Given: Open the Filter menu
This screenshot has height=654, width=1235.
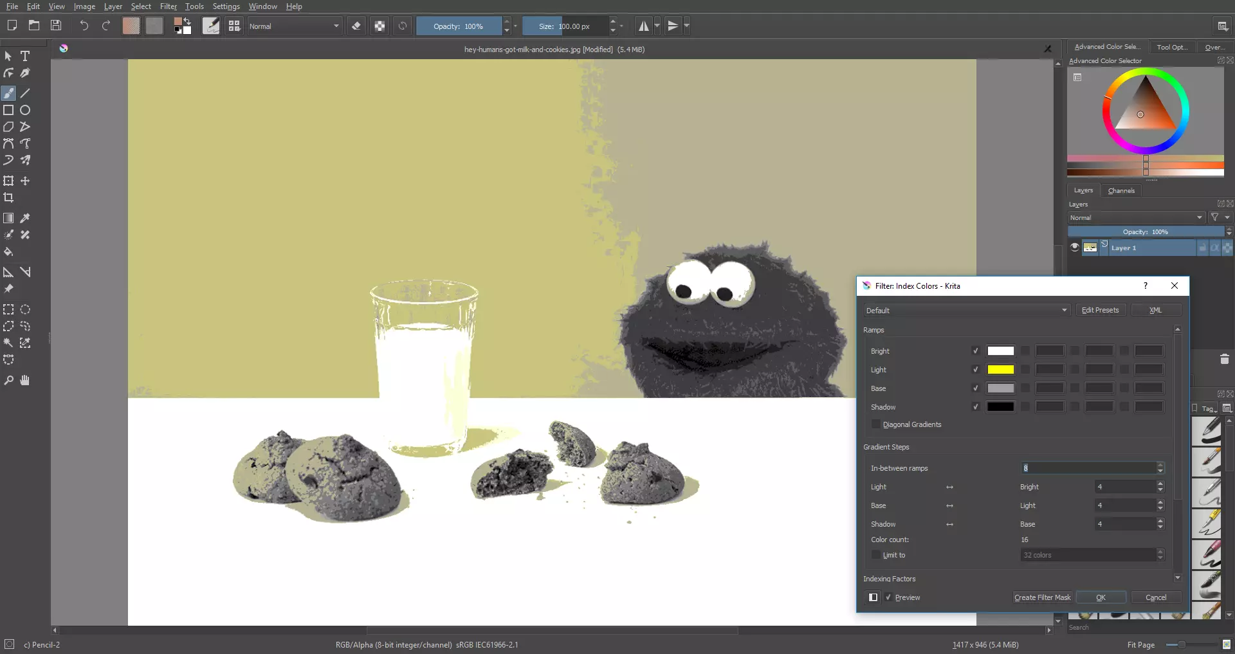Looking at the screenshot, I should point(168,6).
